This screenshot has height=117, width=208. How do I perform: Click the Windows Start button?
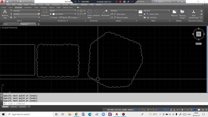(3, 114)
